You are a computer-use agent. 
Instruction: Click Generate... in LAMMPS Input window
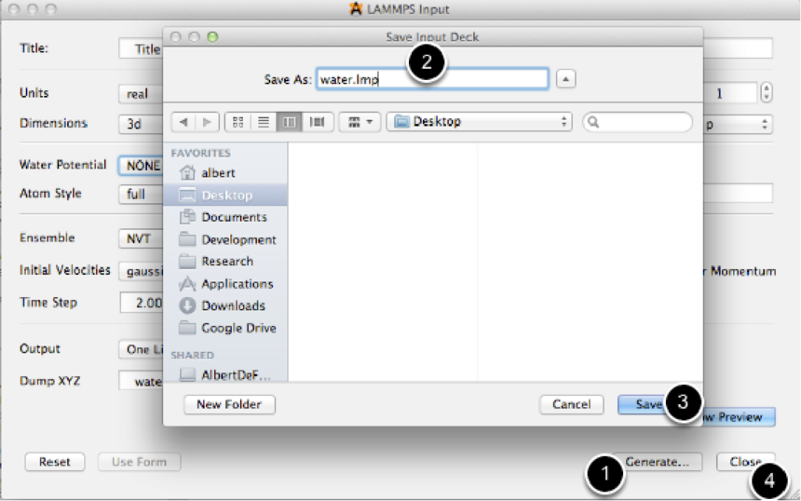click(658, 462)
